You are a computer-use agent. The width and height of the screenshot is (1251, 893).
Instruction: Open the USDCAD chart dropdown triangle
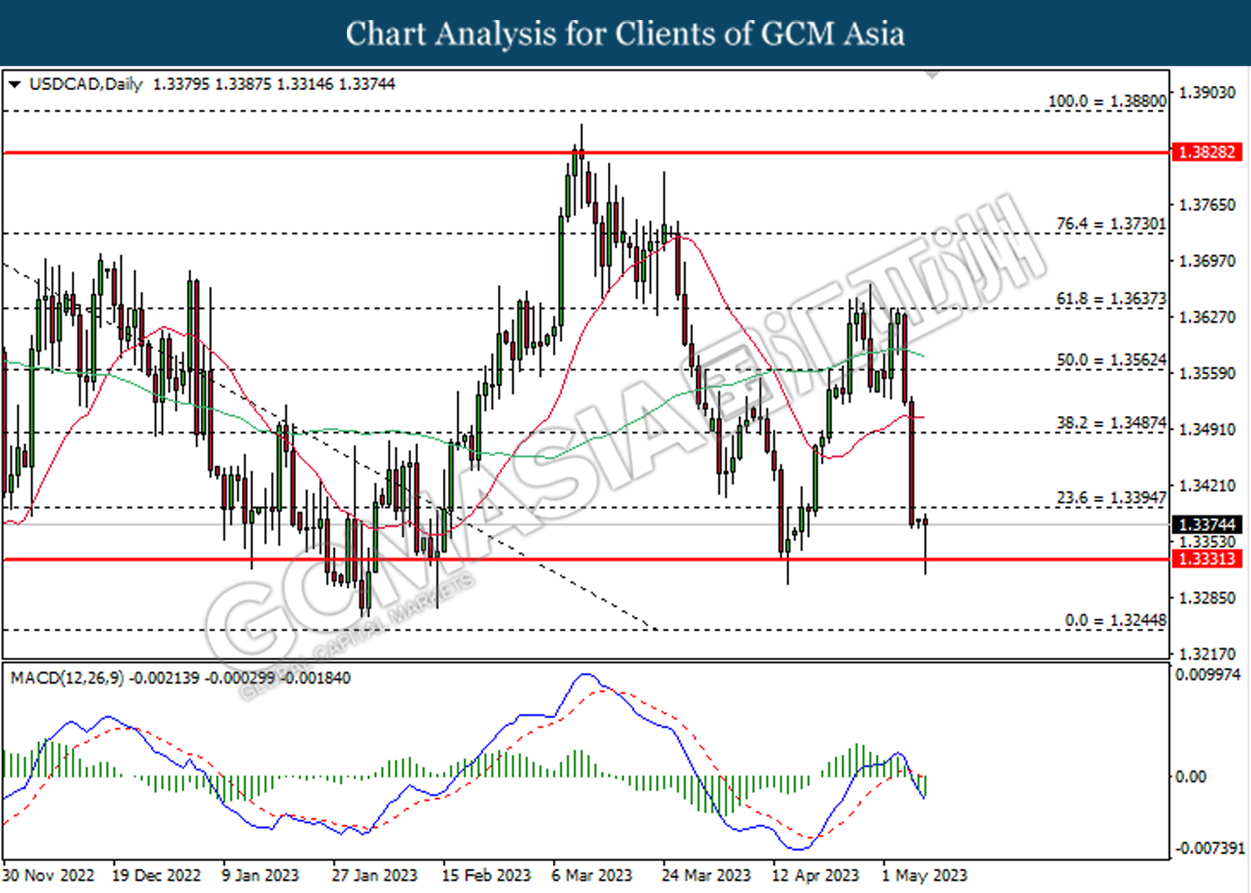click(14, 84)
